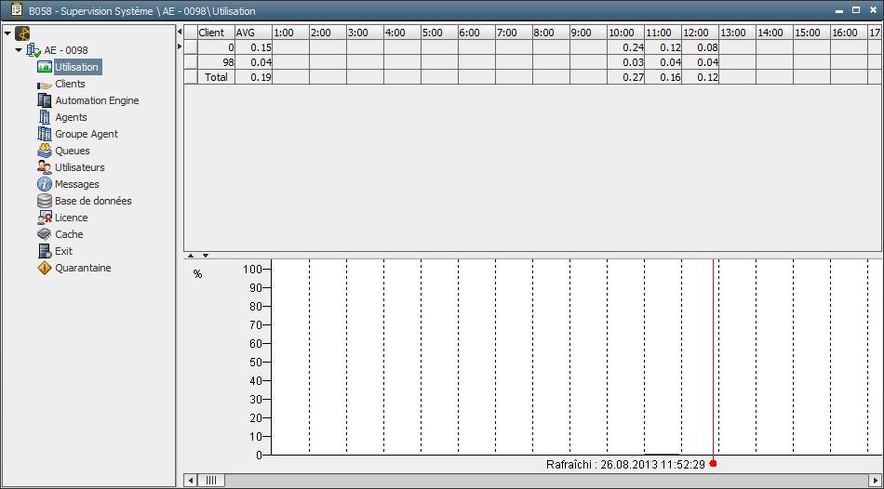The height and width of the screenshot is (489, 884).
Task: Open Exit tree entry
Action: point(63,251)
